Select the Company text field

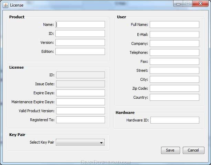[x=174, y=43]
